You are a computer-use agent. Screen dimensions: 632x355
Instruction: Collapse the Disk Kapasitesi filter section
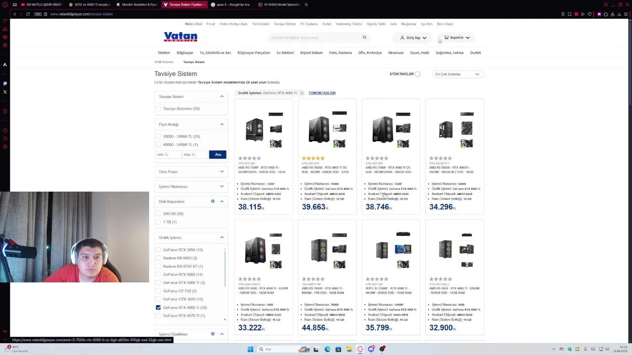[222, 201]
